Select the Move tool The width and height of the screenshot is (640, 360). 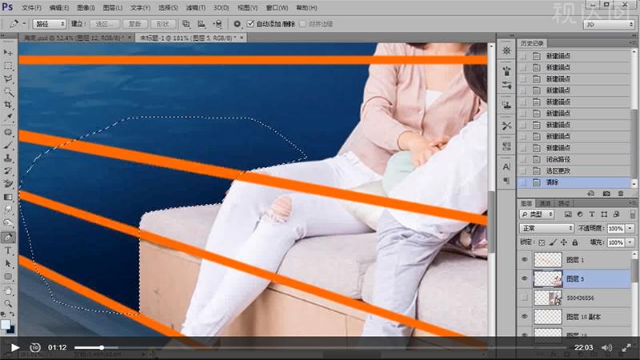[8, 53]
